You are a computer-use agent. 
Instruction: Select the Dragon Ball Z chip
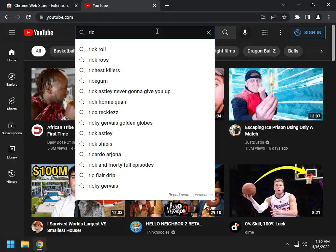pyautogui.click(x=261, y=51)
